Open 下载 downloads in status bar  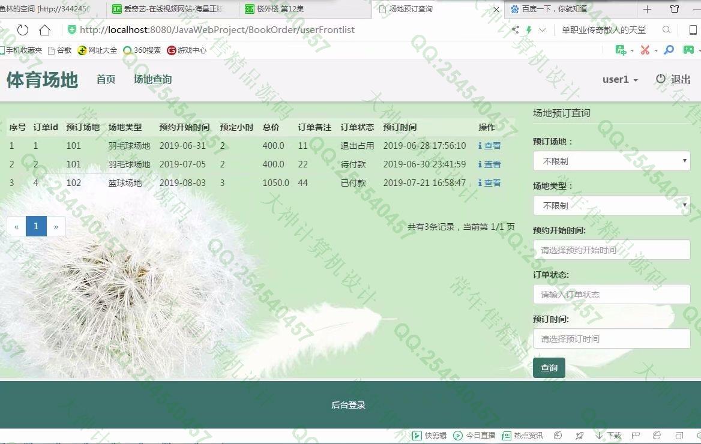609,436
